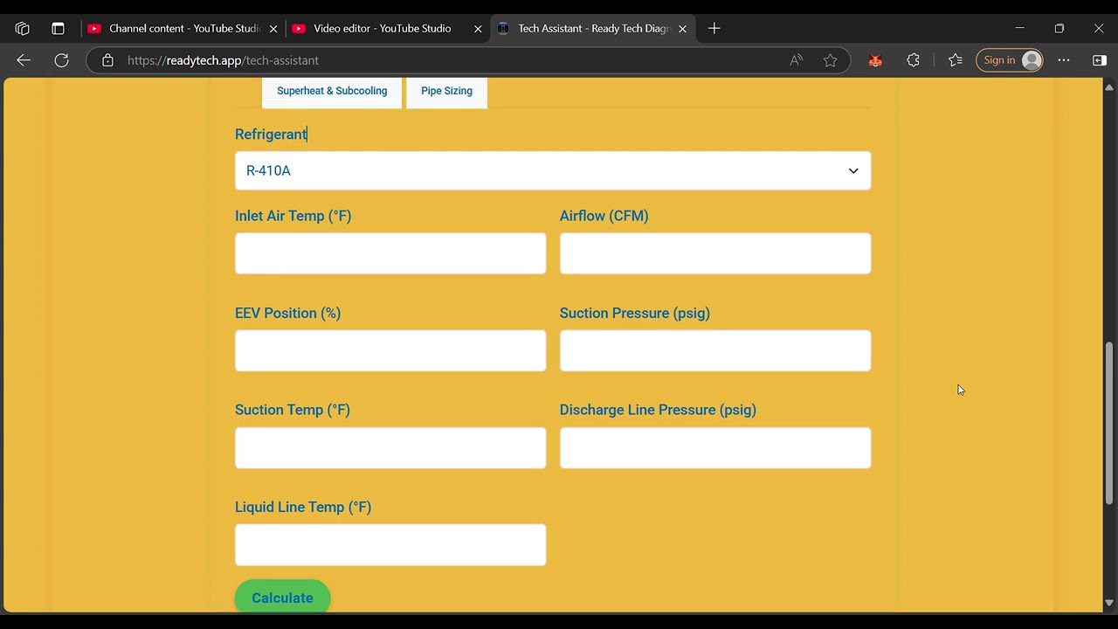
Task: Open the Favorites list icon
Action: (955, 60)
